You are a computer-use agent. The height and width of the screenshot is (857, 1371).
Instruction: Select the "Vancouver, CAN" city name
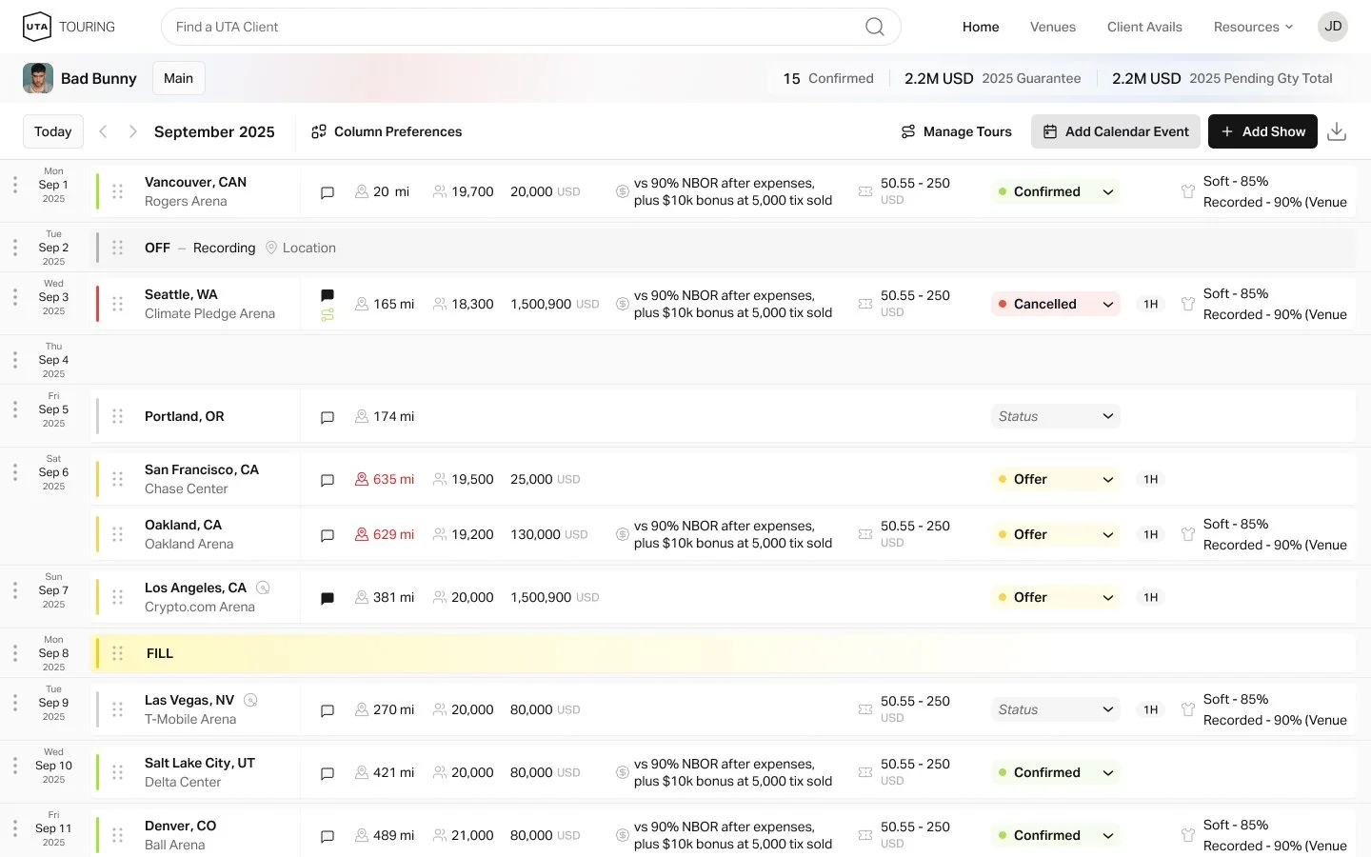[x=195, y=182]
